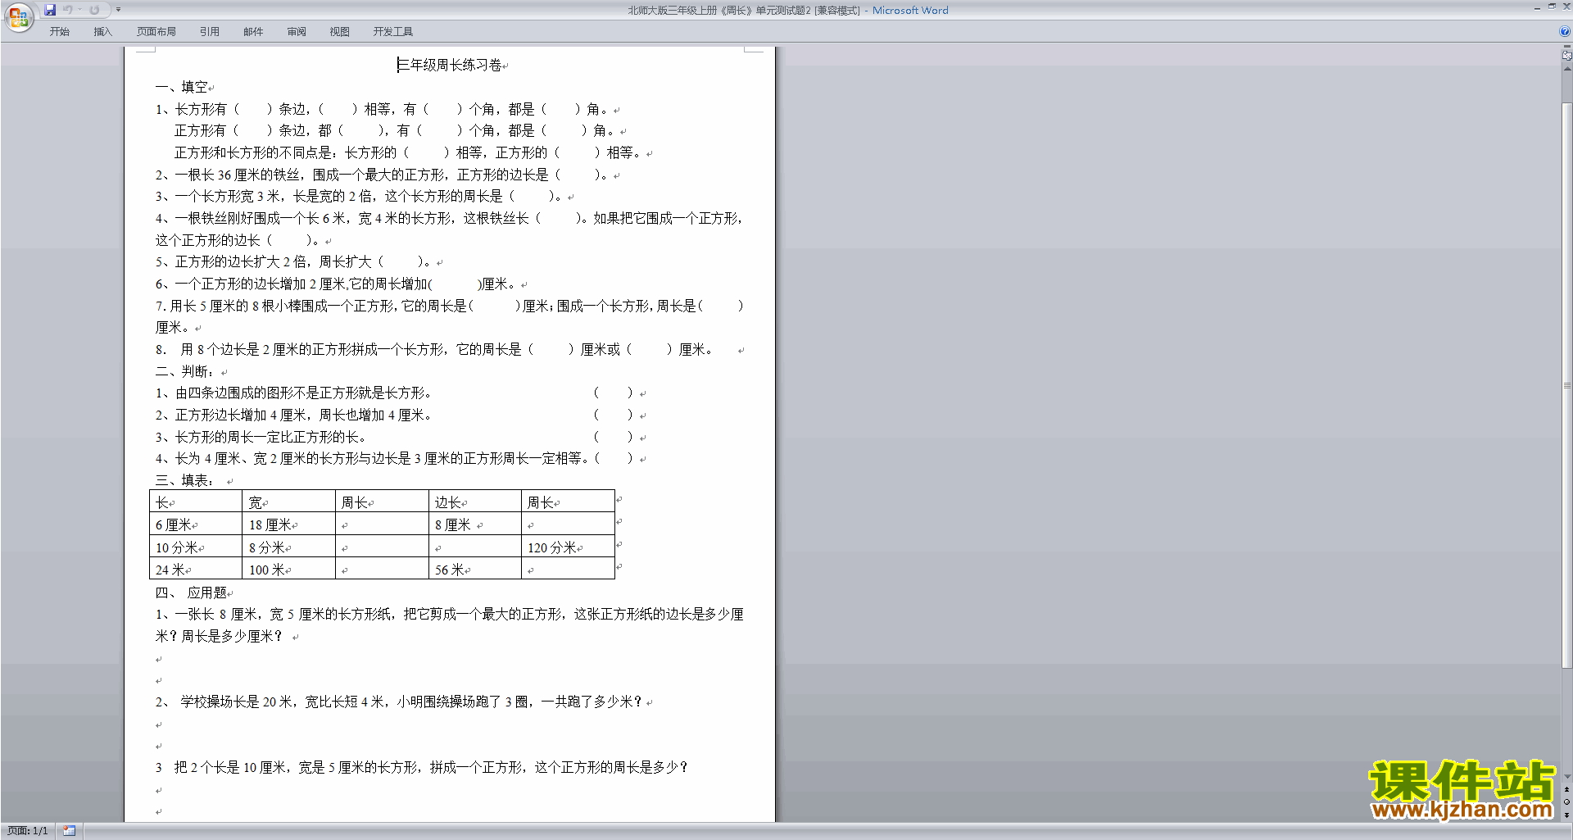Open the 审阅 ribbon tab

297,31
